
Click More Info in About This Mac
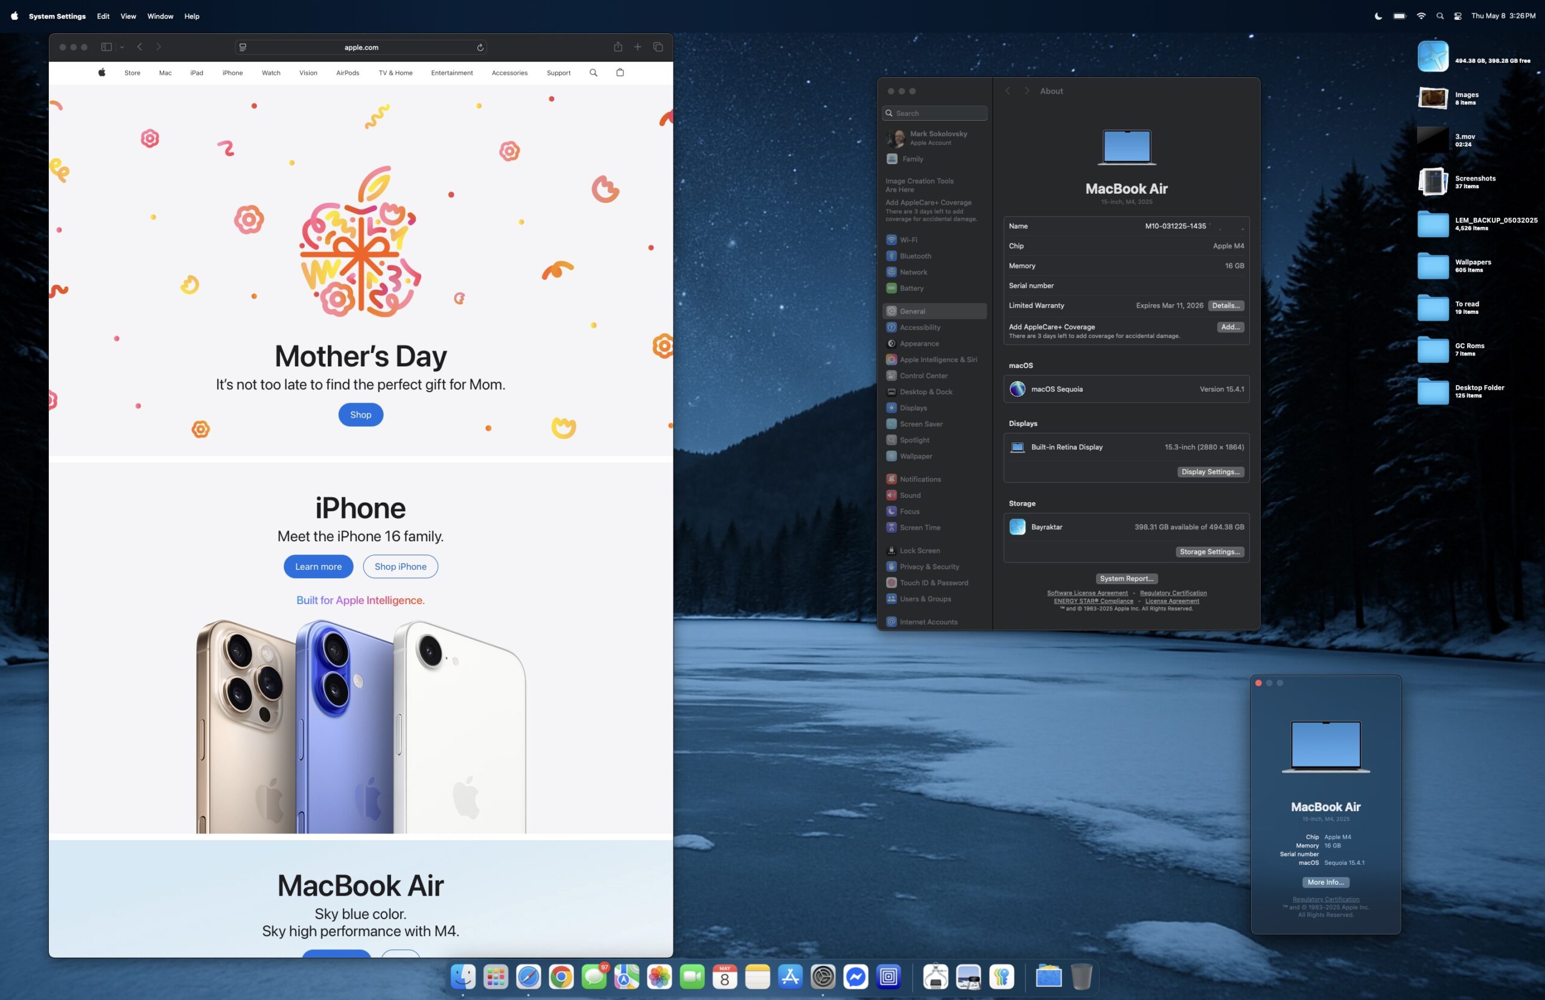pos(1325,882)
